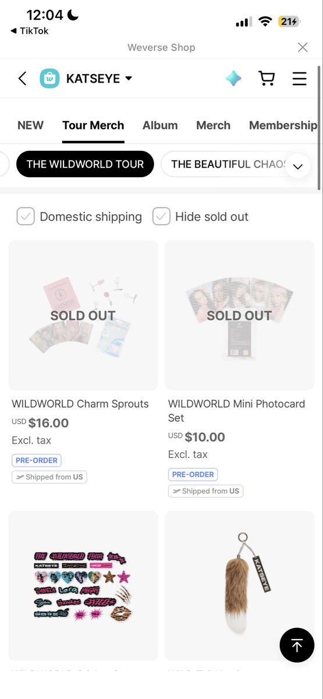The image size is (323, 699).
Task: Toggle the Hide sold out checkbox
Action: point(161,217)
